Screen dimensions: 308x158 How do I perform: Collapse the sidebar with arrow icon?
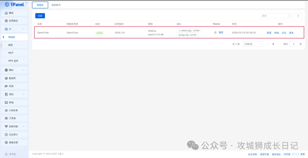29,5
